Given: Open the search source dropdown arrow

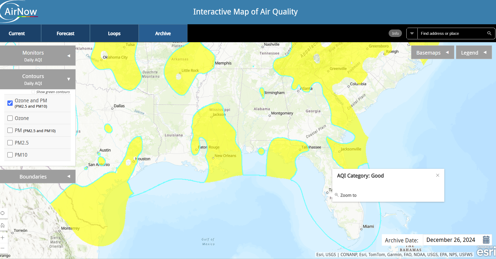Looking at the screenshot, I should (412, 33).
